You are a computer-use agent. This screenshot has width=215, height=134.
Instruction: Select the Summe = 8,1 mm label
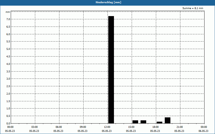coord(193,8)
